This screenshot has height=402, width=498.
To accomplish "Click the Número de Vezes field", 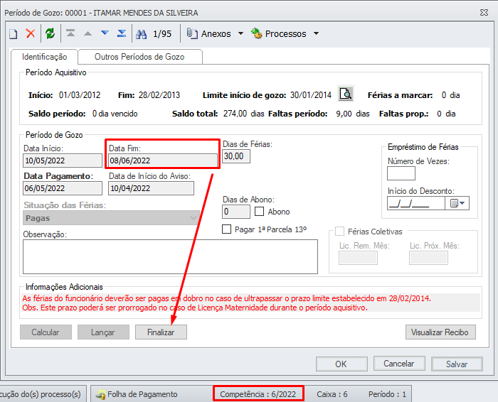I will [401, 173].
